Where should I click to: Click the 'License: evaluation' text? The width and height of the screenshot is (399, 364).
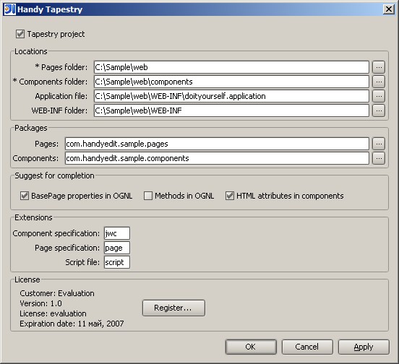53,313
